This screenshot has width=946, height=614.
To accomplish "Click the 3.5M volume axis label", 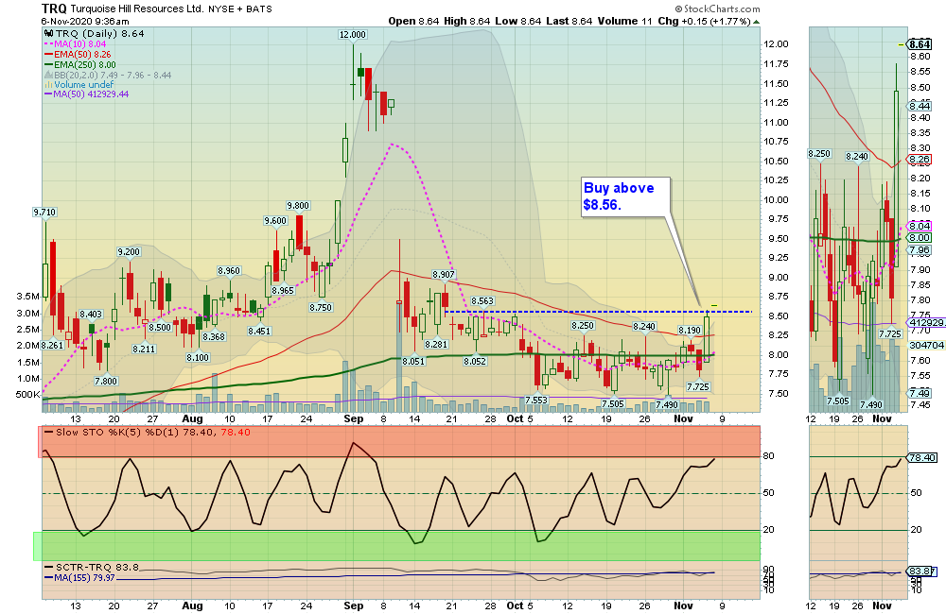I will pos(27,297).
